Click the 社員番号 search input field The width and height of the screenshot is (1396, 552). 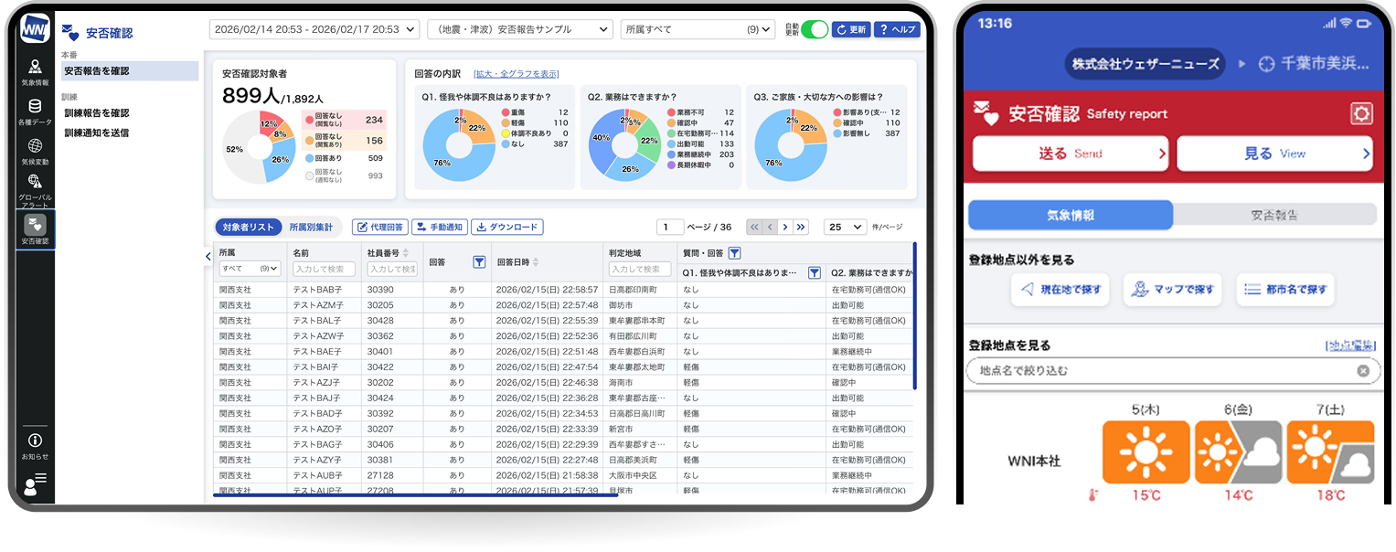point(392,269)
